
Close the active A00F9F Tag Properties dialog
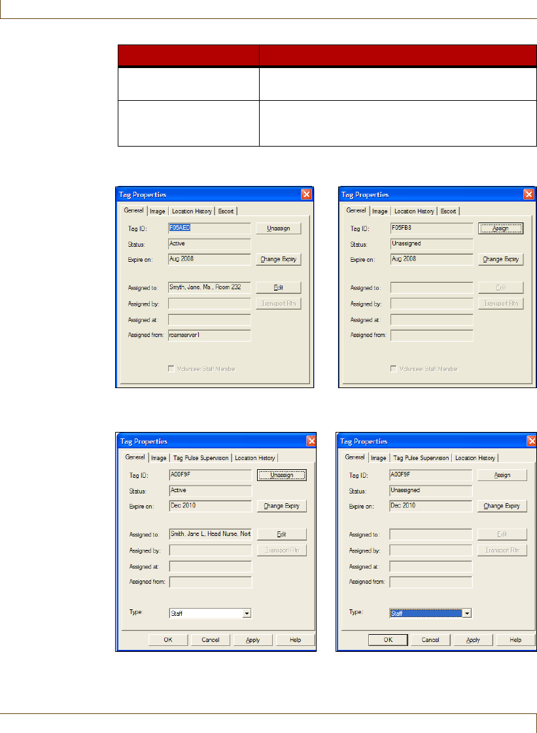(311, 441)
